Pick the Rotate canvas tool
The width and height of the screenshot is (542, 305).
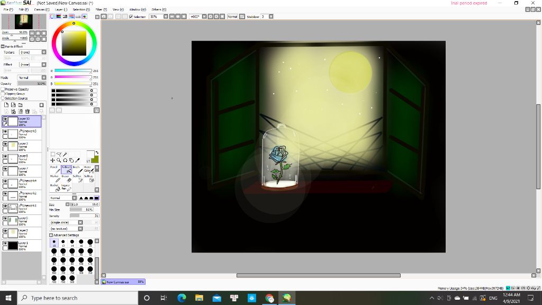click(65, 160)
